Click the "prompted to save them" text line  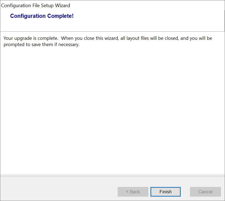pos(41,44)
